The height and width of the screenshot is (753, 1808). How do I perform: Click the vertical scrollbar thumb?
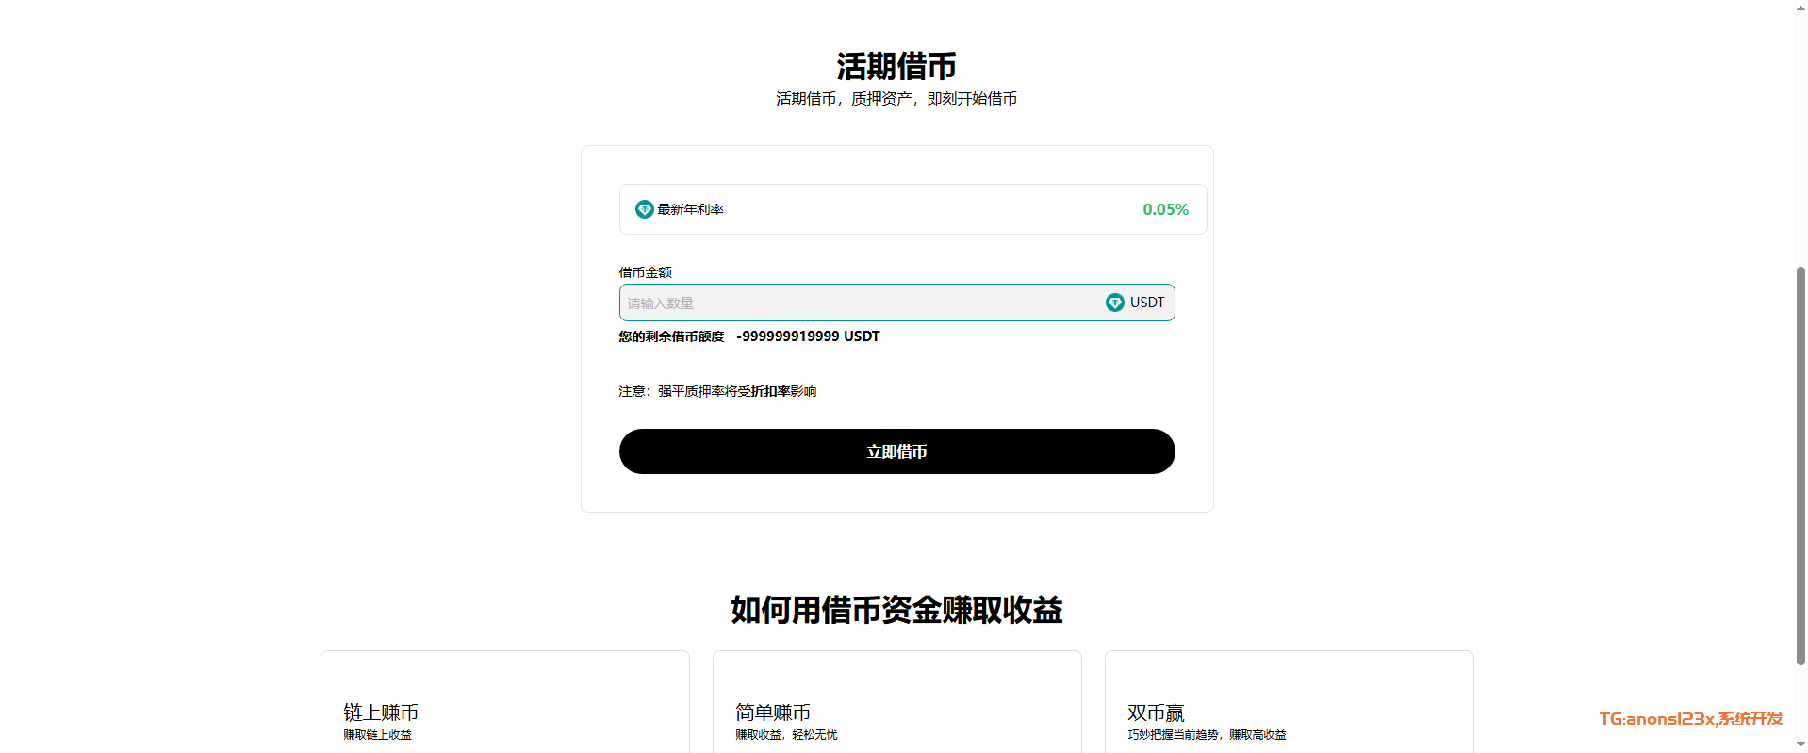[x=1800, y=466]
